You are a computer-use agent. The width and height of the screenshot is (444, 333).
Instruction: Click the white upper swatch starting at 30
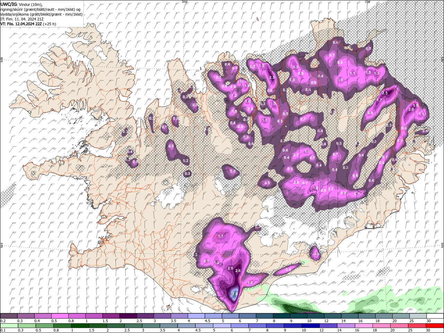[435, 316]
